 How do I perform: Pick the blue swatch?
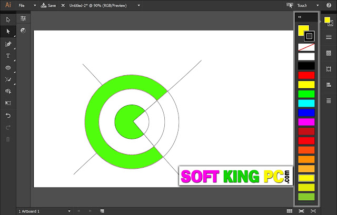pyautogui.click(x=306, y=112)
